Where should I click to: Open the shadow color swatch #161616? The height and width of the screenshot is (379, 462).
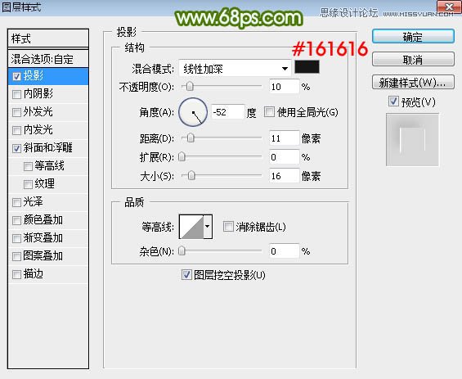[x=307, y=67]
